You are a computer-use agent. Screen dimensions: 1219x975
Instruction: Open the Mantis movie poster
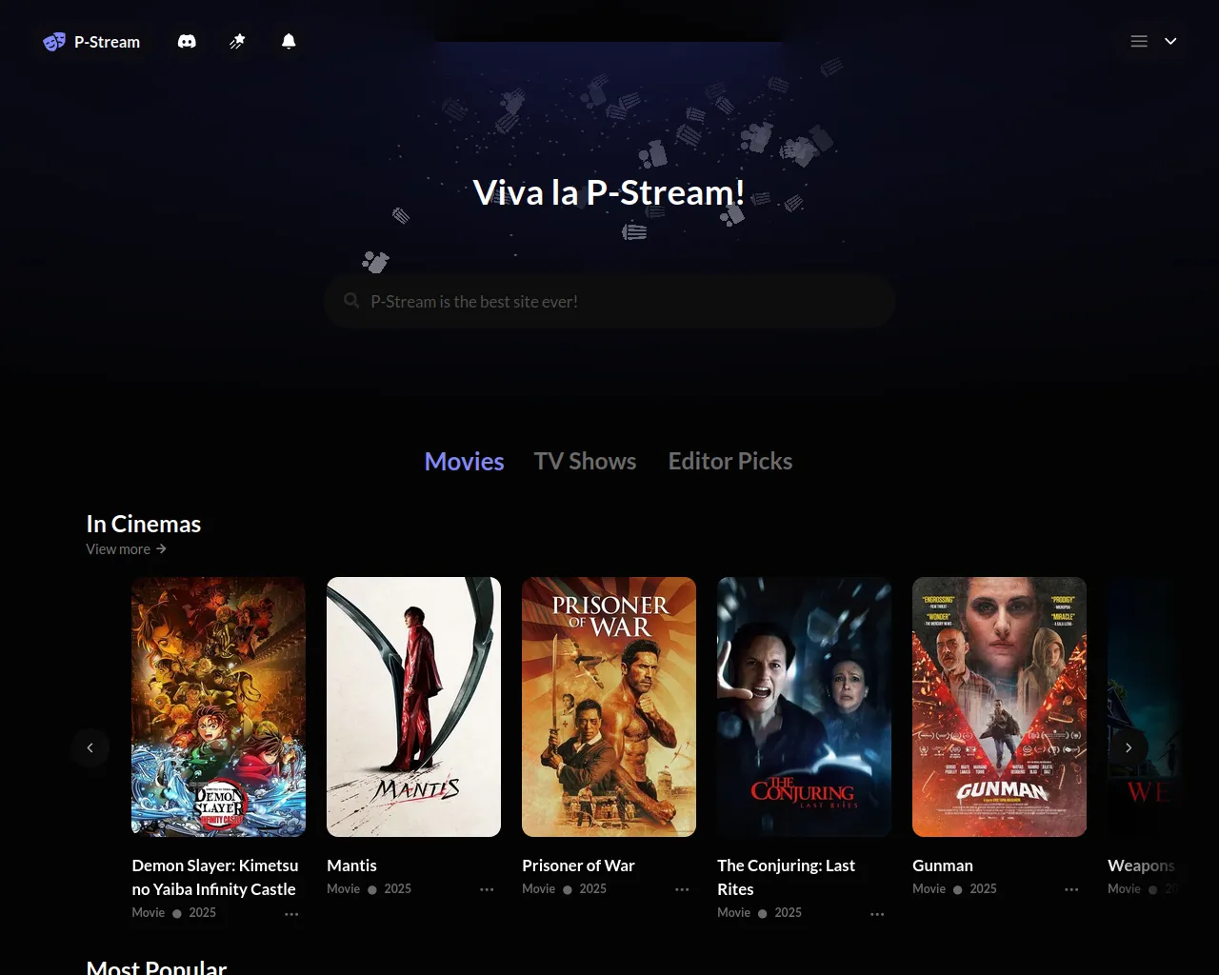413,706
